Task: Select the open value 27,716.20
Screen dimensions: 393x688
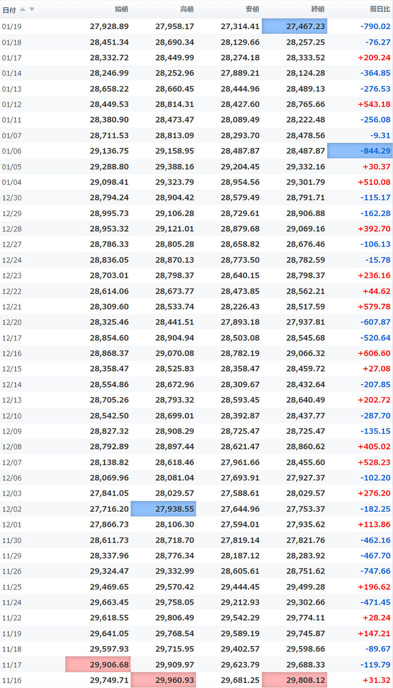Action: tap(110, 509)
